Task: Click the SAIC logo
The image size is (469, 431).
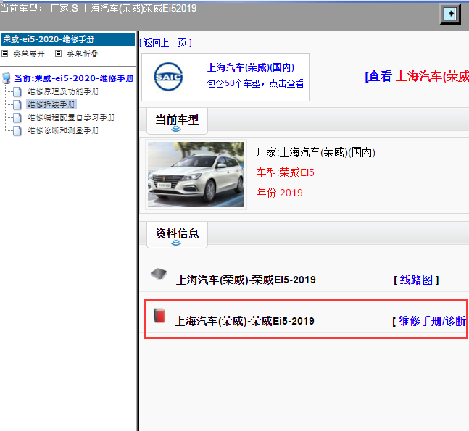Action: (168, 77)
